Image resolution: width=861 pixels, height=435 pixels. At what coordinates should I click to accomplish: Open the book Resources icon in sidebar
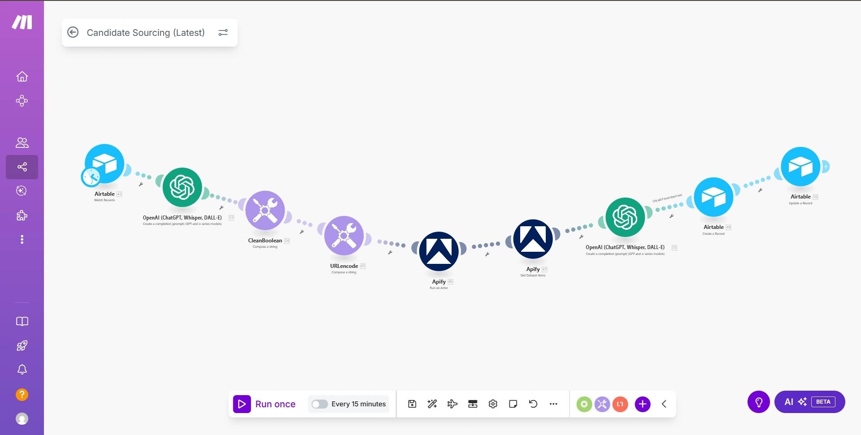point(22,322)
